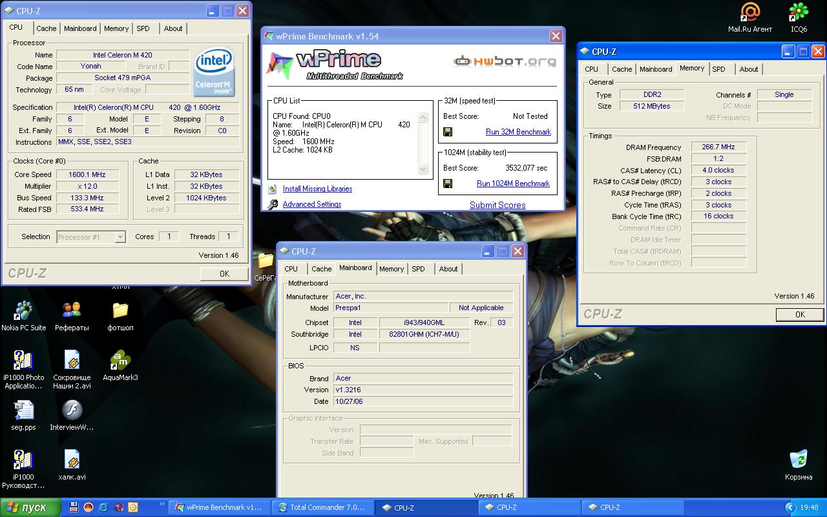Save the 1024M score floppy icon
The height and width of the screenshot is (517, 827).
click(447, 184)
